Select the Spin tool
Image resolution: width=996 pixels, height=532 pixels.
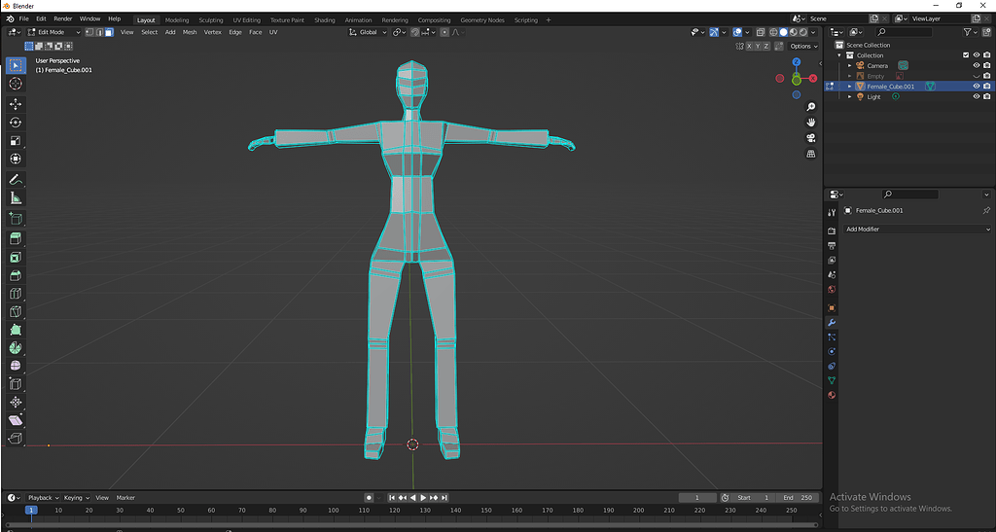[x=16, y=348]
